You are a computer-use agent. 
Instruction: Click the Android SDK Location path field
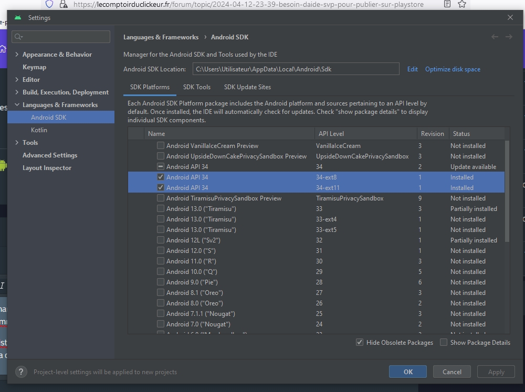(x=296, y=69)
